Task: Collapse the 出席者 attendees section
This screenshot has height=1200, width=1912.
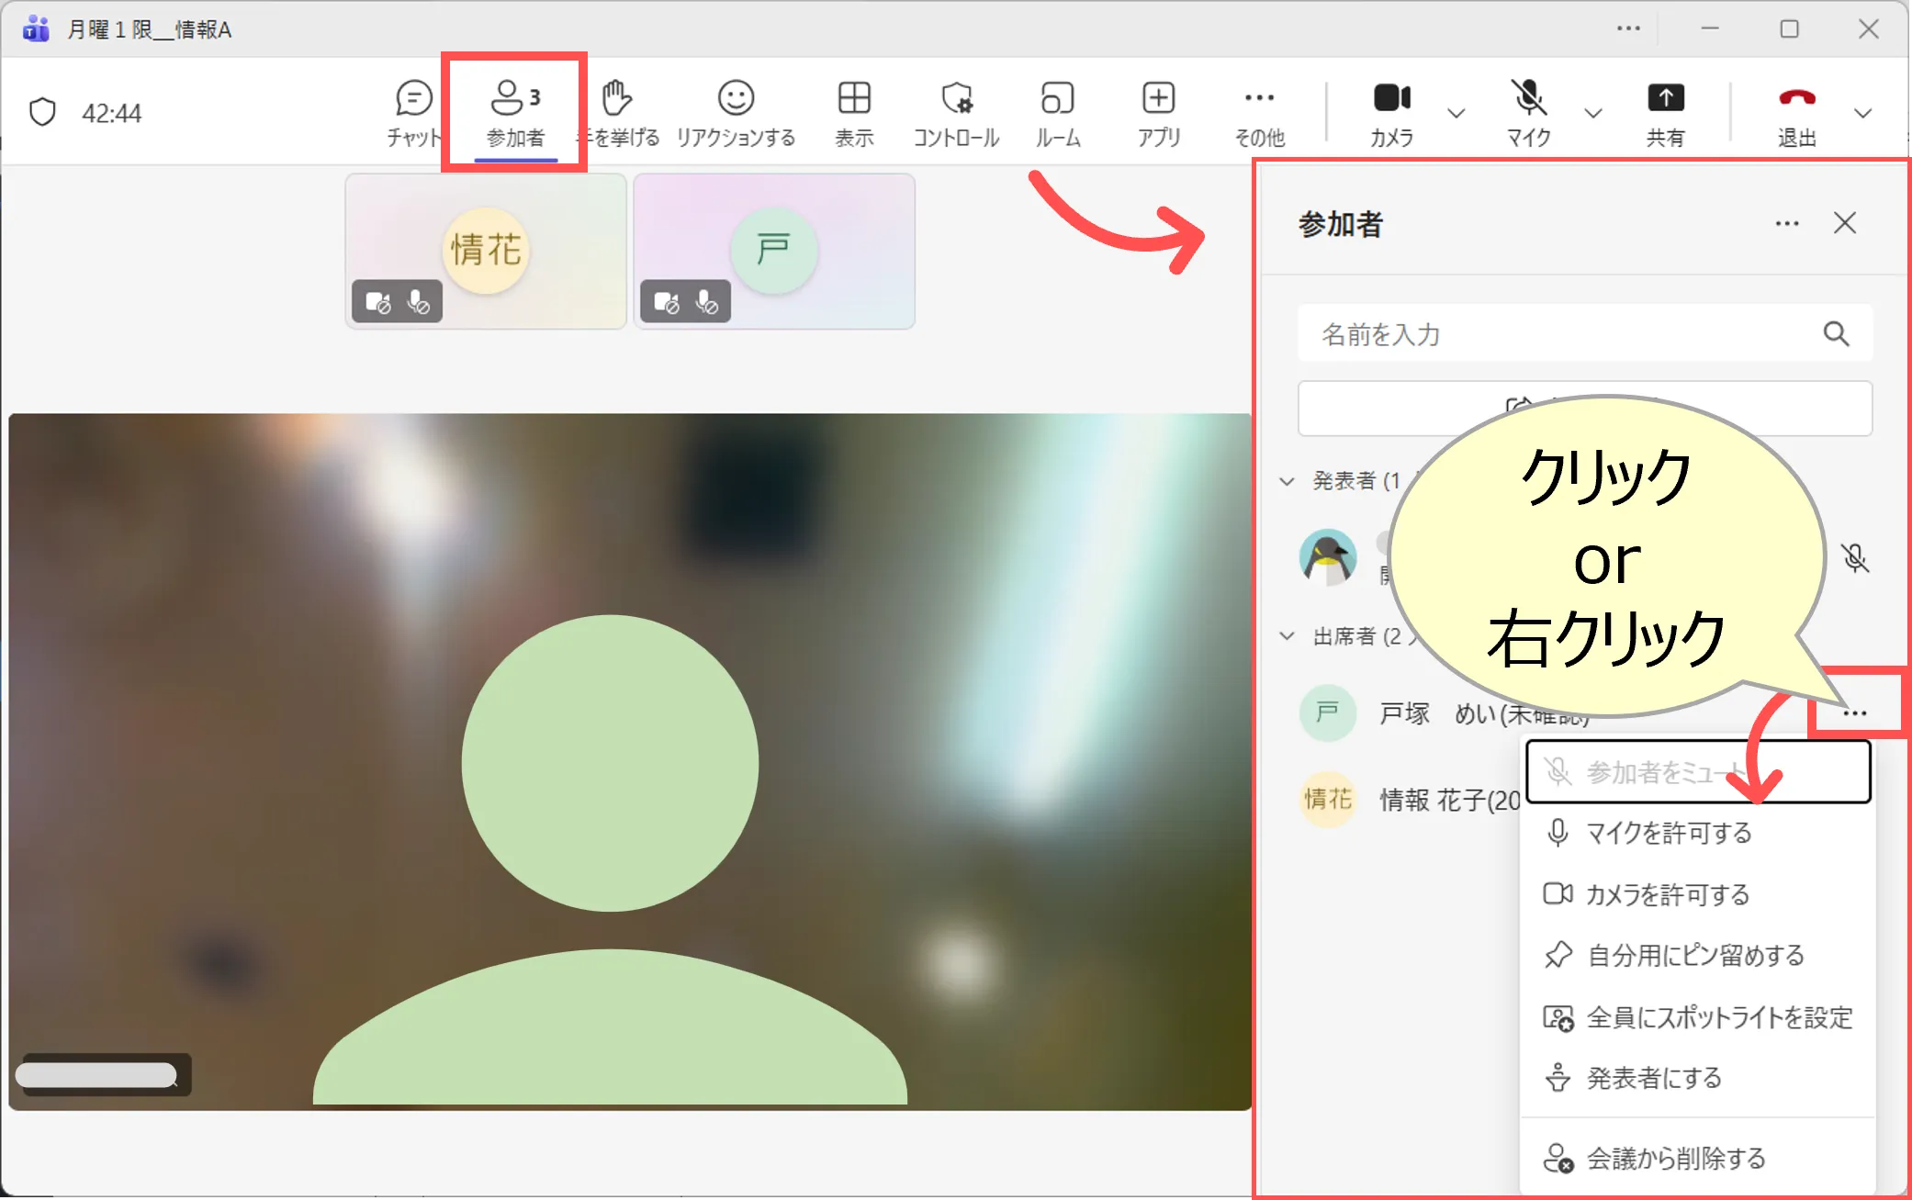Action: (x=1288, y=635)
